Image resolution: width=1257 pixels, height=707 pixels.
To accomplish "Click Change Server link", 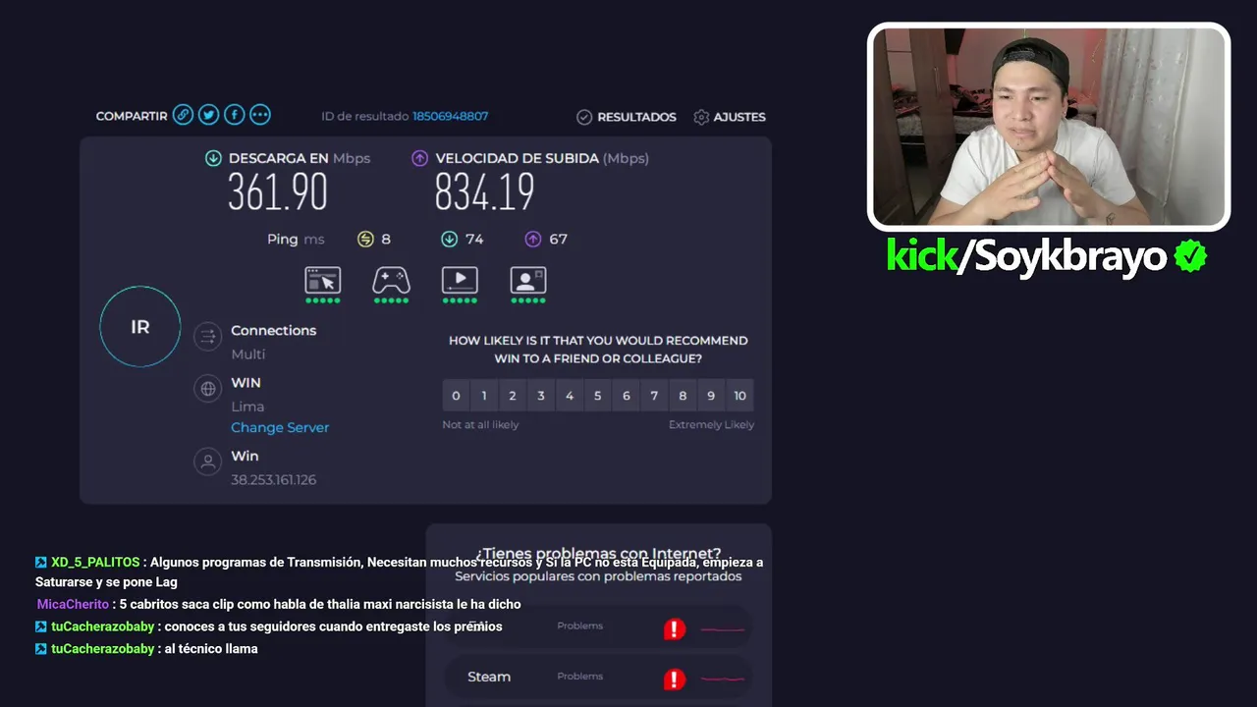I will [280, 427].
